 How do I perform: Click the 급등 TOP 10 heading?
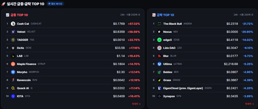[x=19, y=15]
